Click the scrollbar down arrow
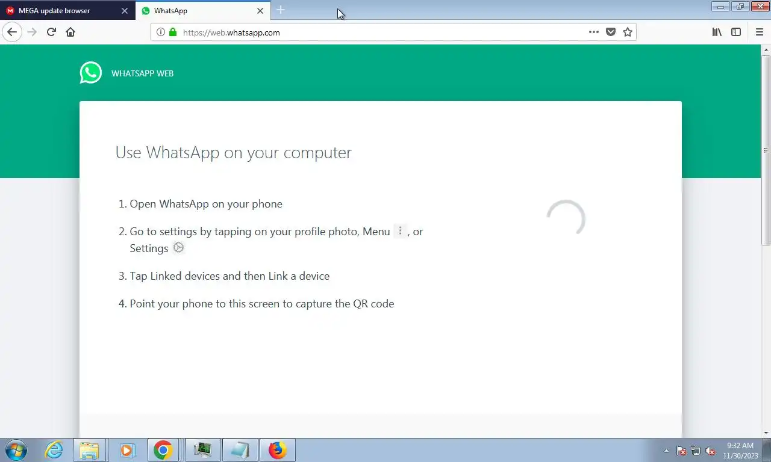 pos(766,433)
